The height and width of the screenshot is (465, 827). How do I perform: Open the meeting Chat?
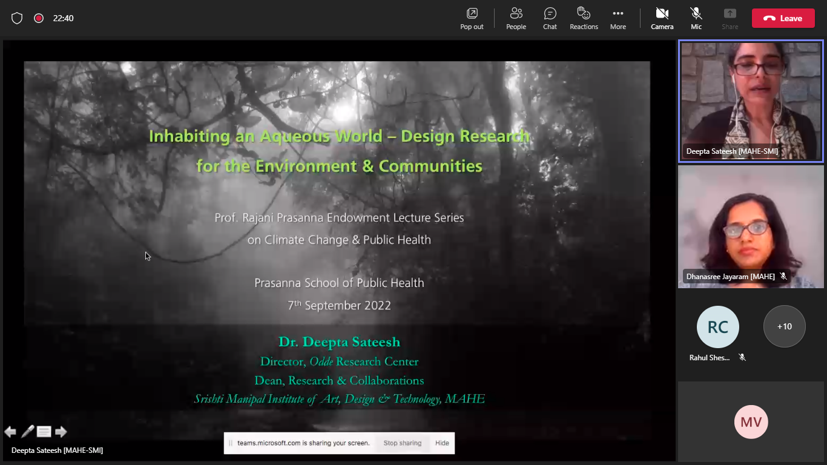coord(550,18)
